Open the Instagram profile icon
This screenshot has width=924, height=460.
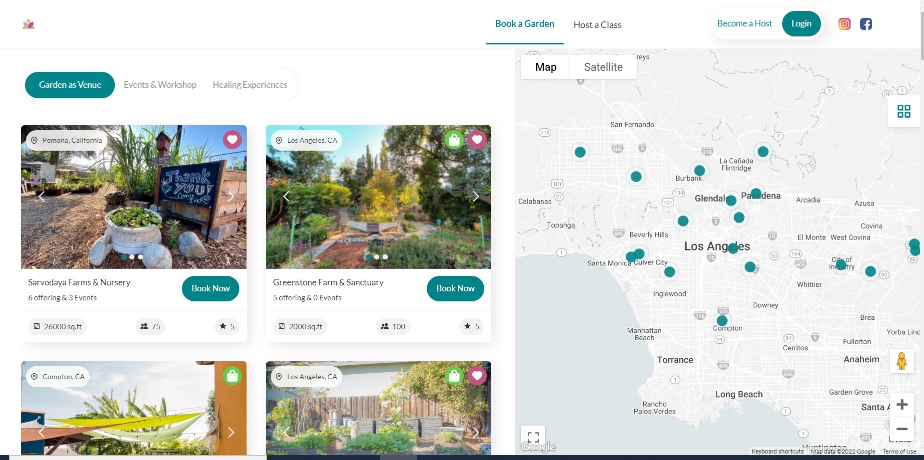click(844, 24)
